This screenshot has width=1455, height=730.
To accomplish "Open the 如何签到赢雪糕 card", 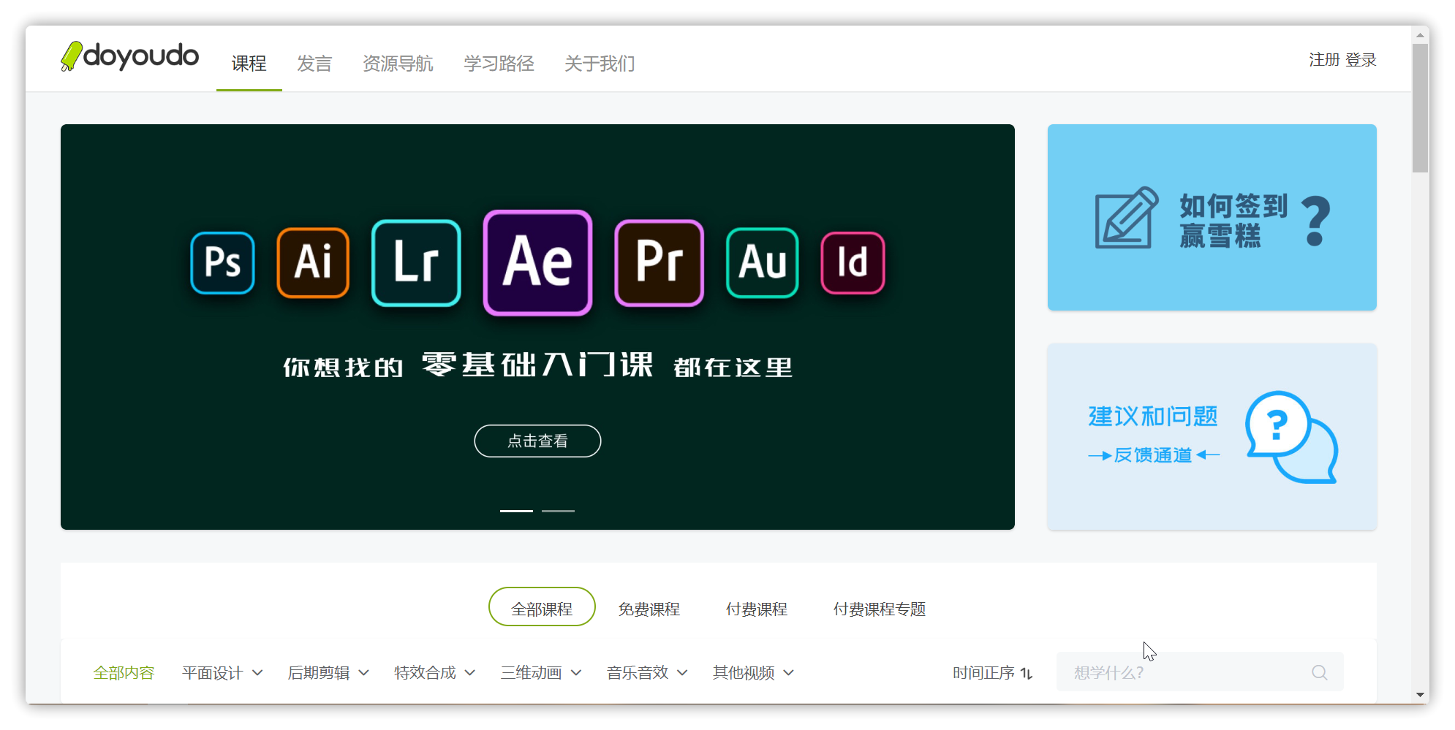I will tap(1212, 217).
